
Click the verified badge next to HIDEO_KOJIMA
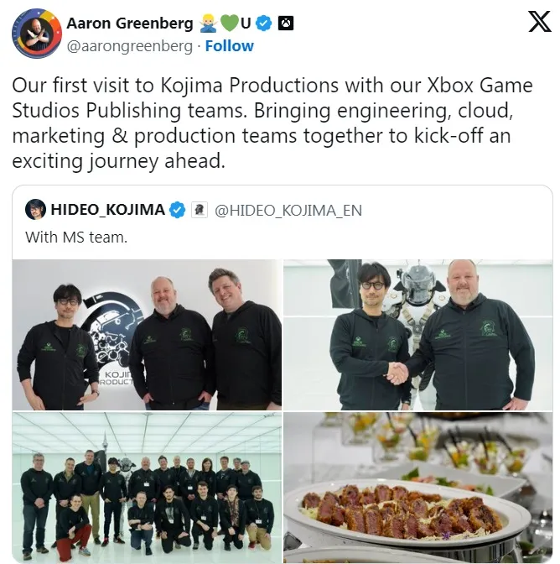[x=177, y=210]
